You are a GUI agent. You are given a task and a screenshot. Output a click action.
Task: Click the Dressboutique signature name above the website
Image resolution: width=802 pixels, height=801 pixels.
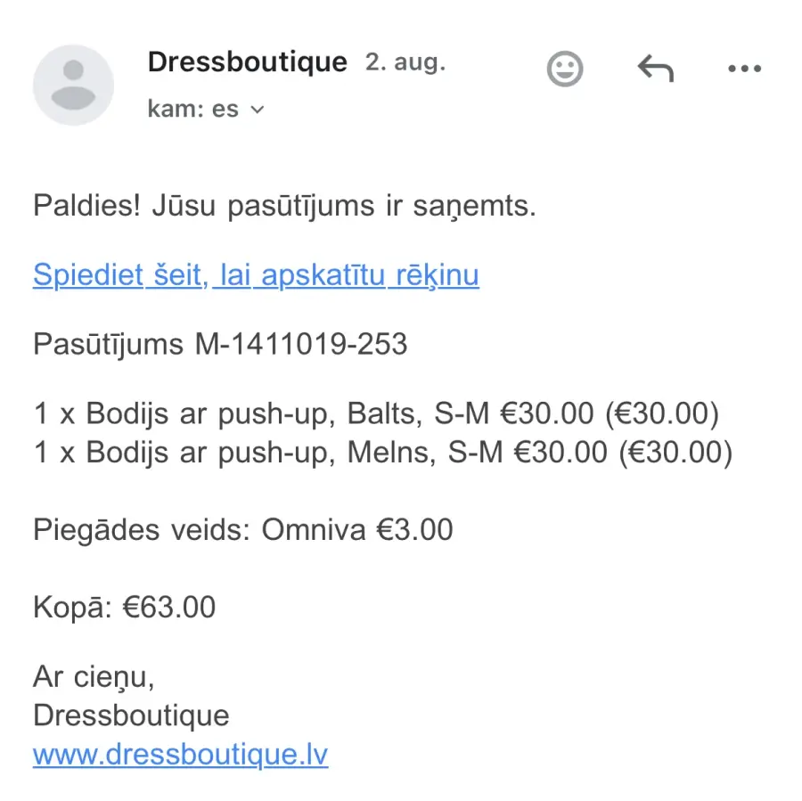tap(131, 715)
